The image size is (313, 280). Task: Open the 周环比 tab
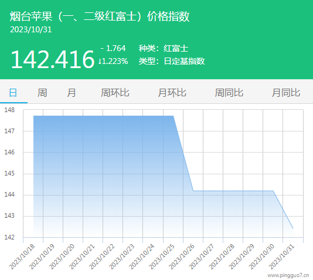coord(115,93)
